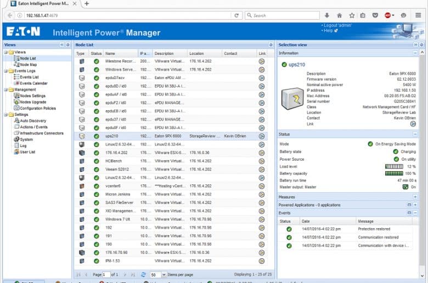Open Nodes Upgrade under Management
The height and width of the screenshot is (283, 428).
33,102
